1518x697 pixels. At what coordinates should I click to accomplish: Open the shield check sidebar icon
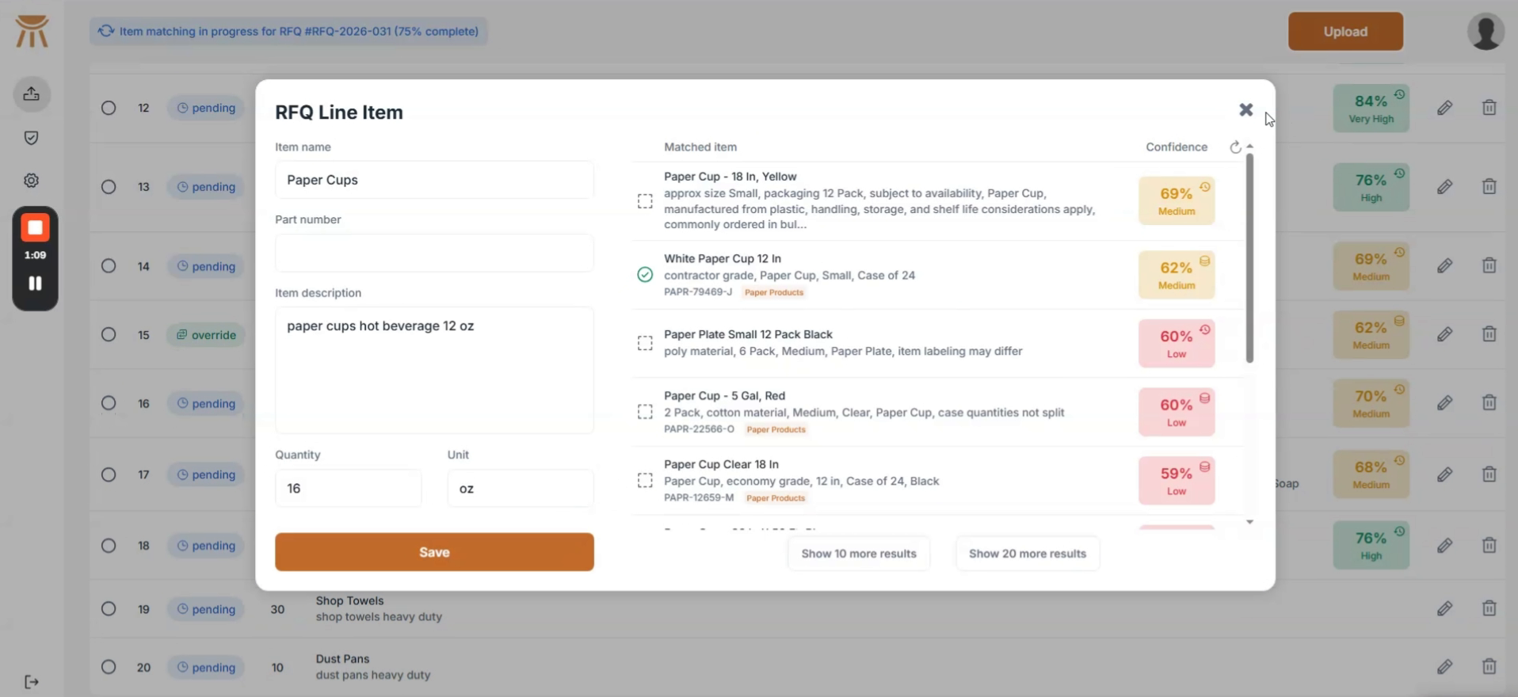tap(32, 138)
